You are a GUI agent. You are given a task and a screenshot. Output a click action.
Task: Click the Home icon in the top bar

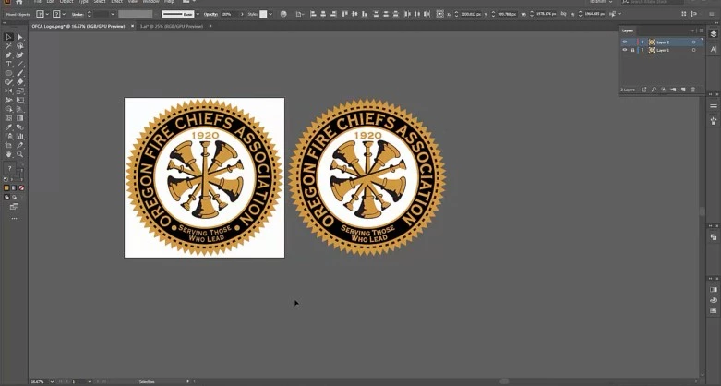(18, 2)
